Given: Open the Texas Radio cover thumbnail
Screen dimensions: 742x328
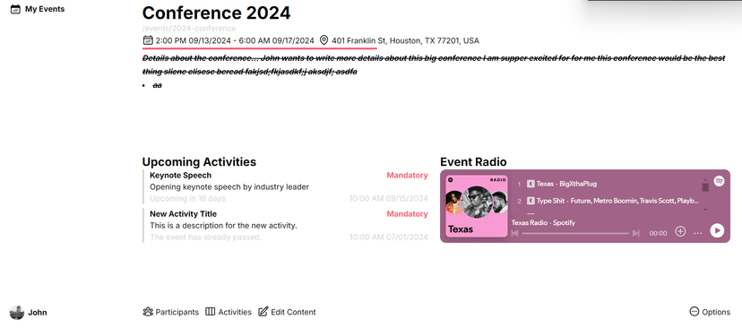Looking at the screenshot, I should coord(477,206).
